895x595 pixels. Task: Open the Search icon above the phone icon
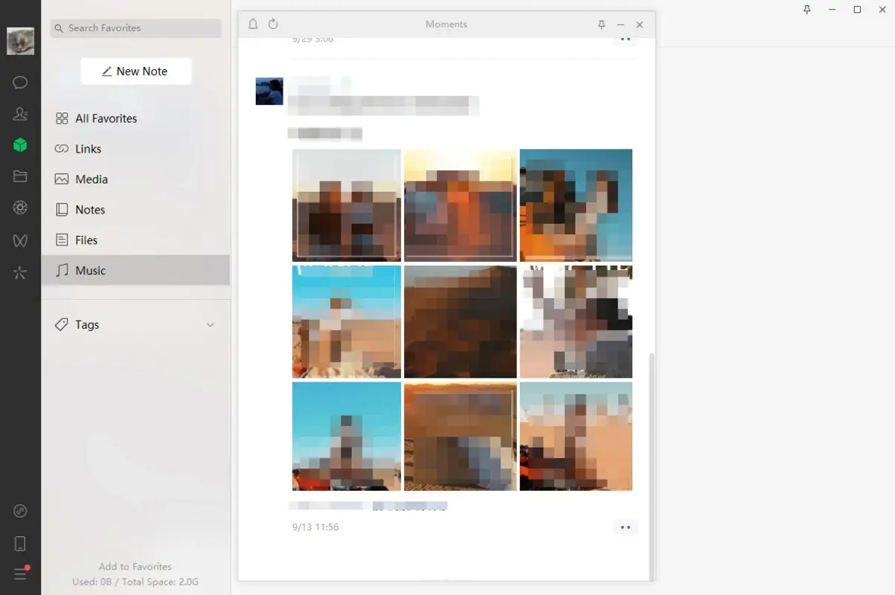click(20, 511)
